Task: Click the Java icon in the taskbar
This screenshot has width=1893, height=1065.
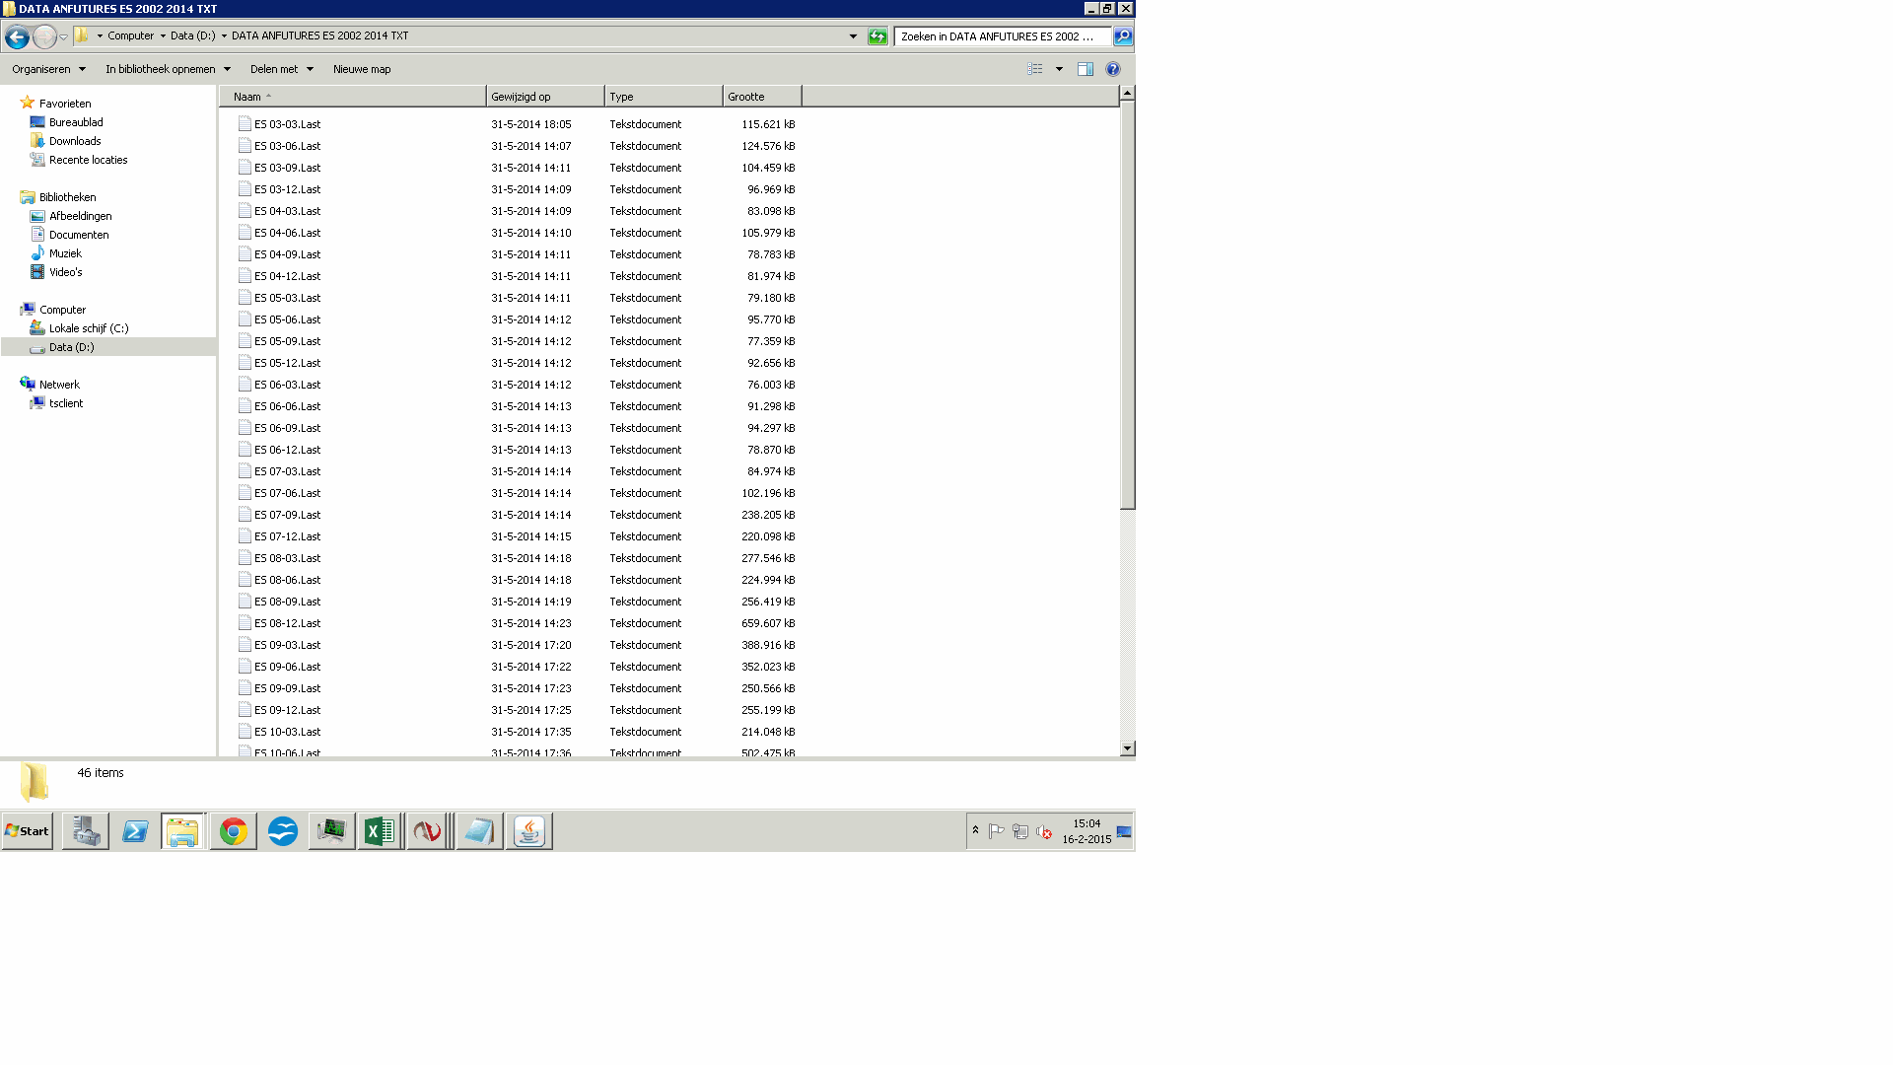Action: tap(529, 831)
